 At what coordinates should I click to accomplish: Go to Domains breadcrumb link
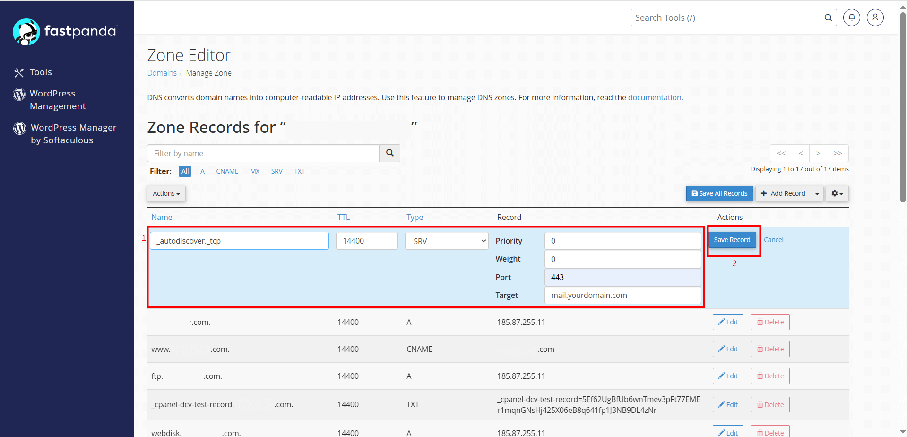click(x=162, y=73)
